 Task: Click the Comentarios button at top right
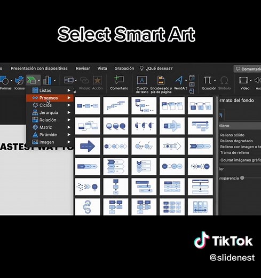tap(248, 69)
